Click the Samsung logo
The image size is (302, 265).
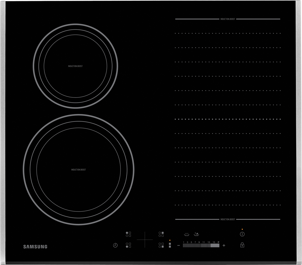tap(35, 247)
